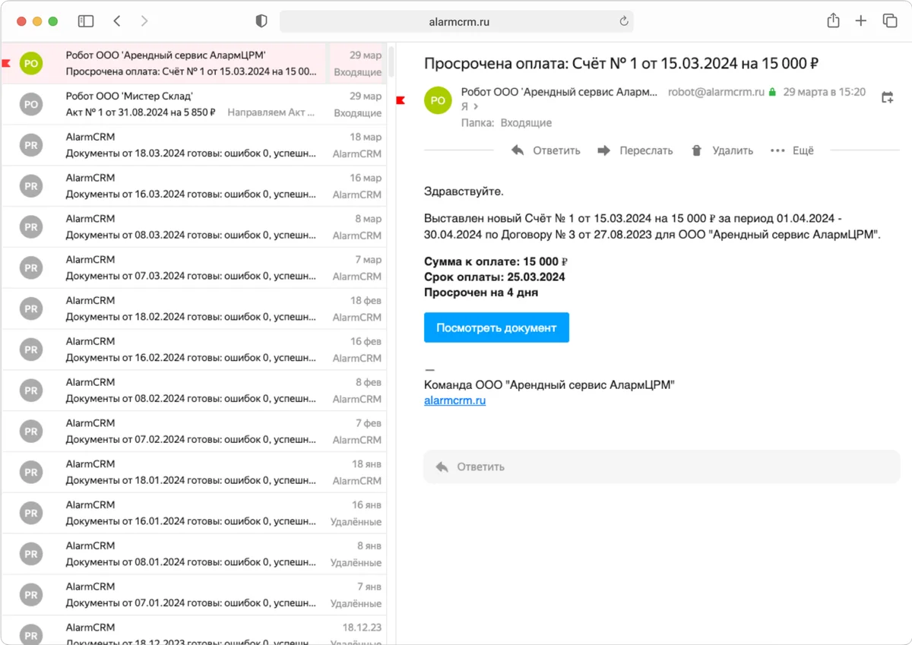Click the PR avatar of the 7 фев email
This screenshot has width=912, height=645.
31,432
